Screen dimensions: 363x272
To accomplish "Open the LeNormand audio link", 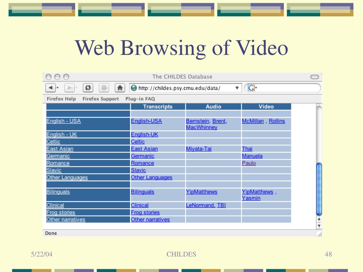I will [x=200, y=205].
